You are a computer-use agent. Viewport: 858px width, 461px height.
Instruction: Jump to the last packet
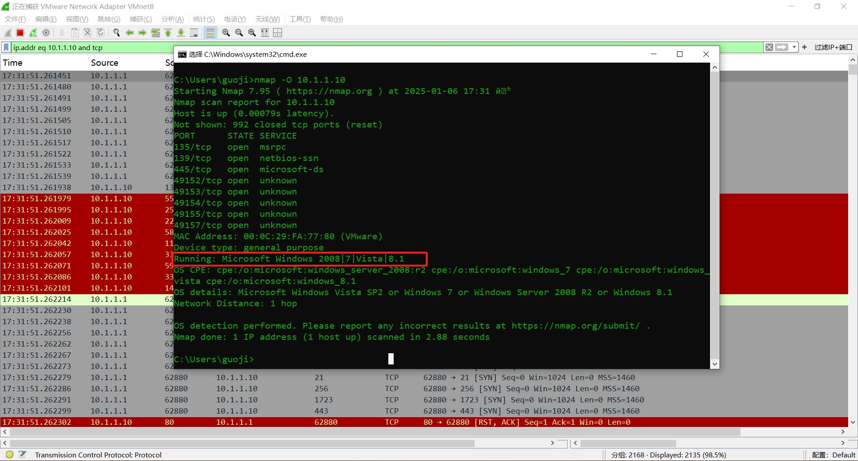(181, 33)
